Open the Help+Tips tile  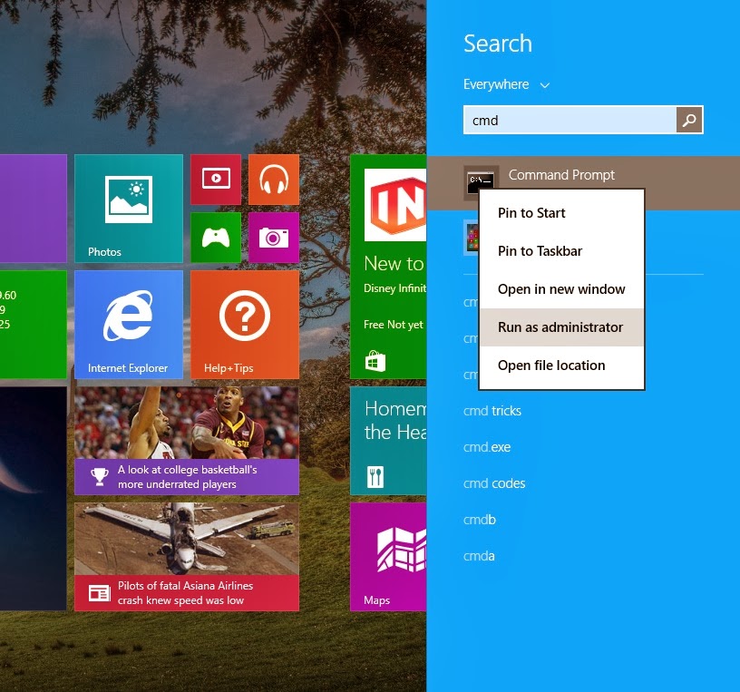coord(245,325)
